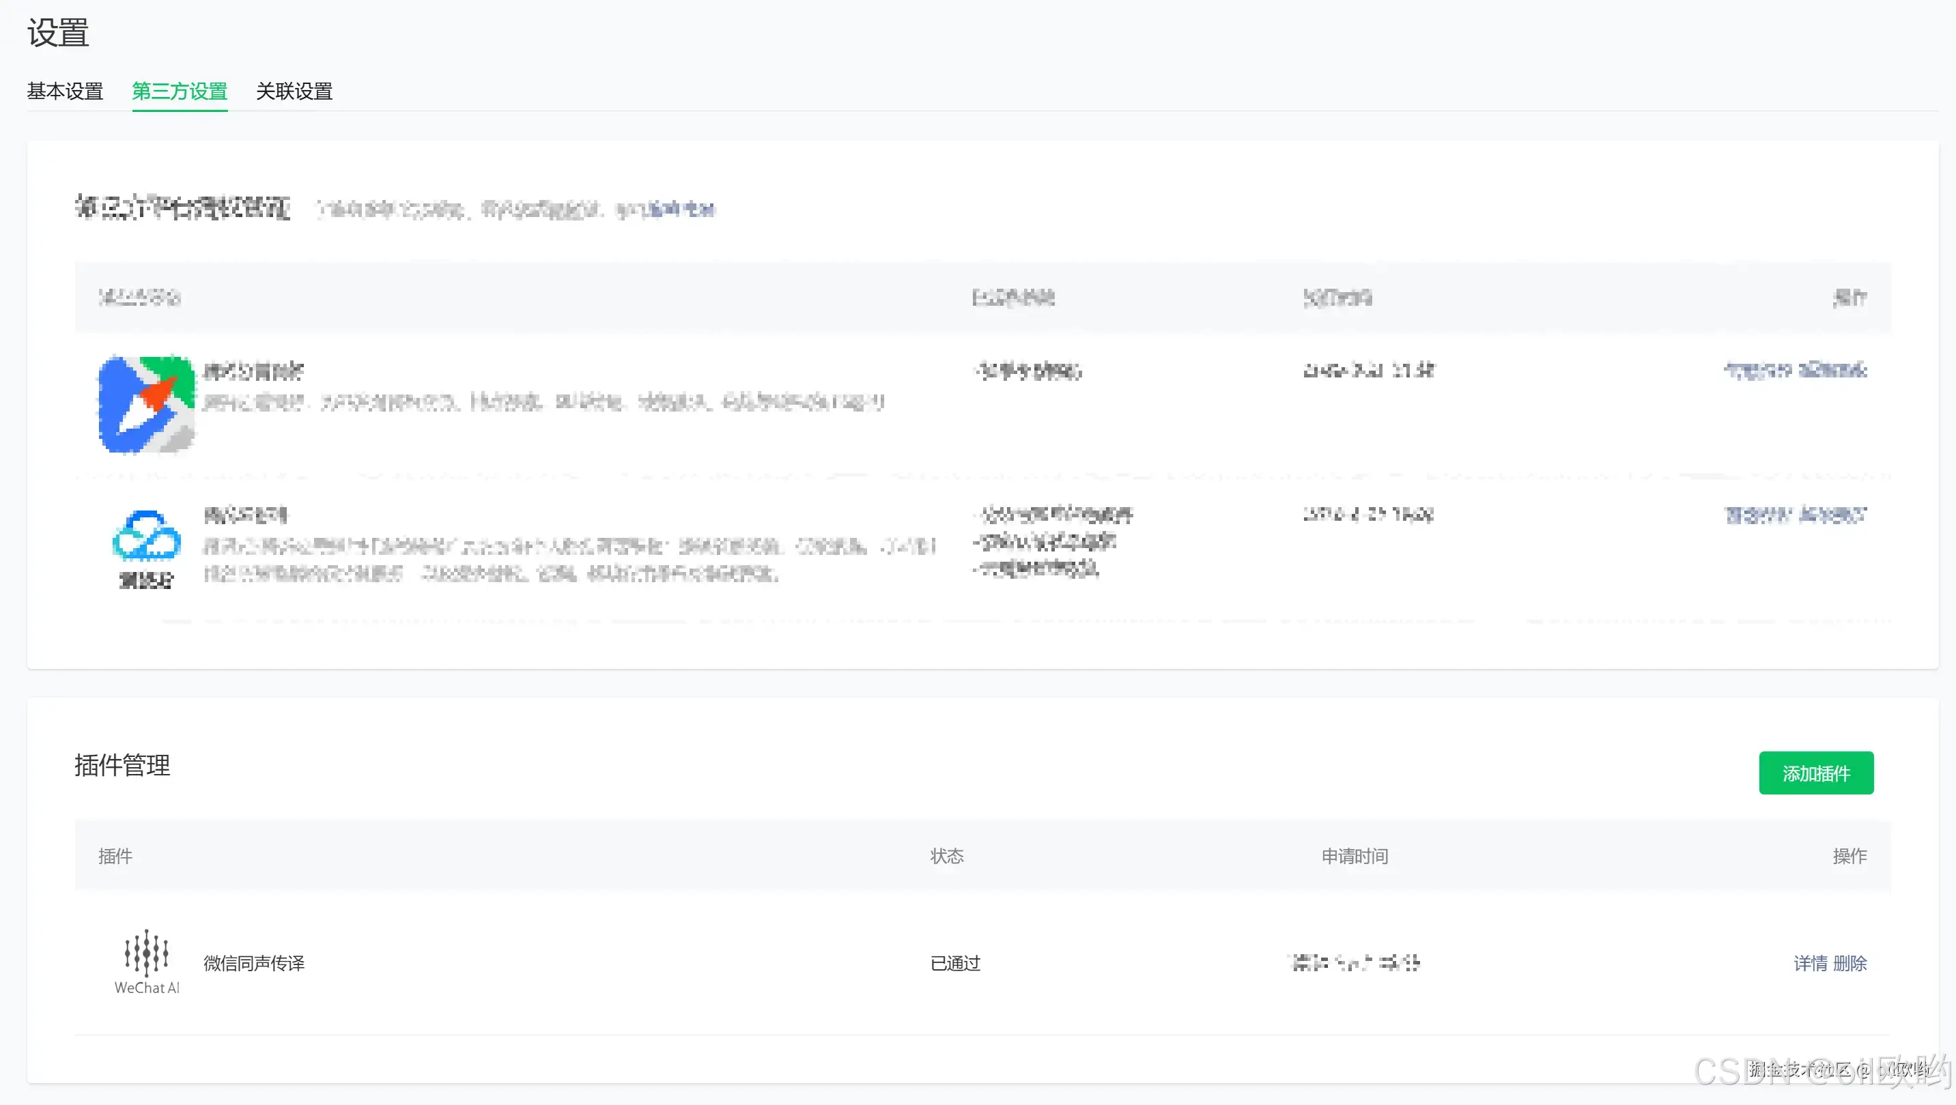Viewport: 1956px width, 1105px height.
Task: Click the blue help link in the section description
Action: (x=682, y=210)
